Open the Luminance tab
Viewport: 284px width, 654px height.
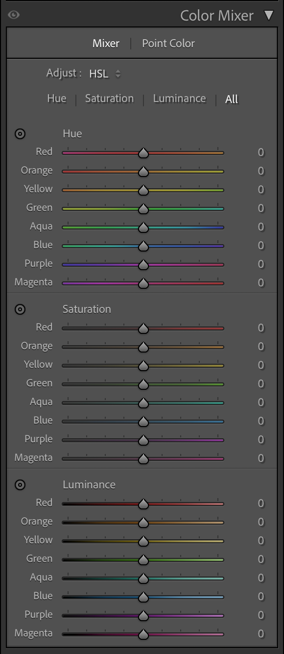point(179,98)
